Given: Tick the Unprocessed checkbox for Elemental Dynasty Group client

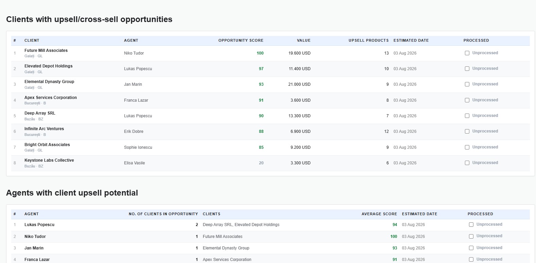Looking at the screenshot, I should click(467, 84).
